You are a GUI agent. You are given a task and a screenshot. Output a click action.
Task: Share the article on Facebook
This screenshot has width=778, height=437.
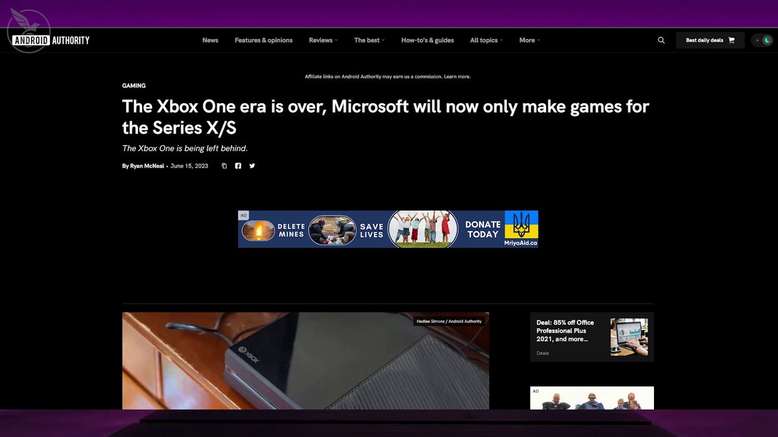(238, 166)
